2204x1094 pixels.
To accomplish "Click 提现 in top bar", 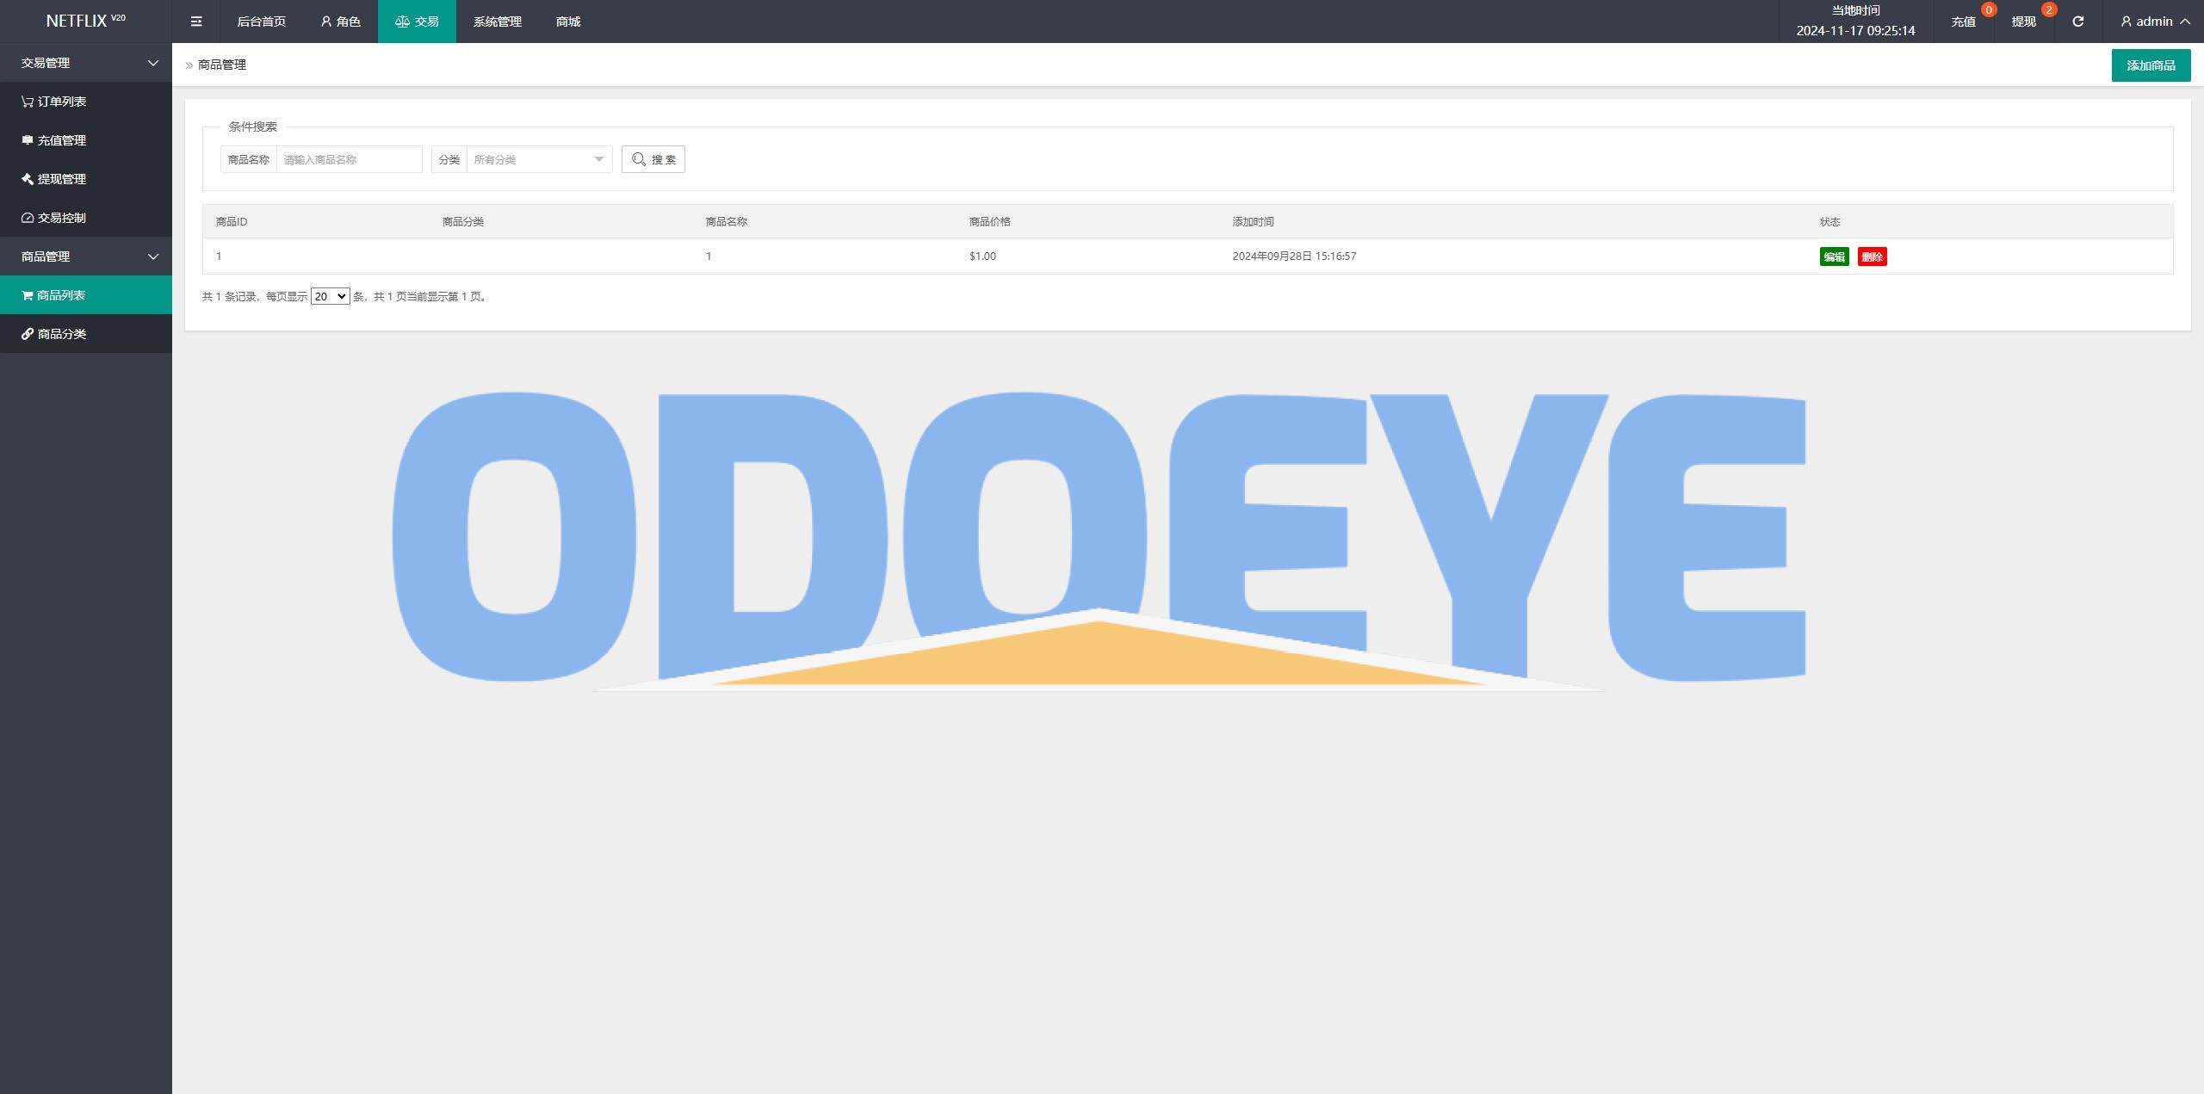I will coord(2023,22).
